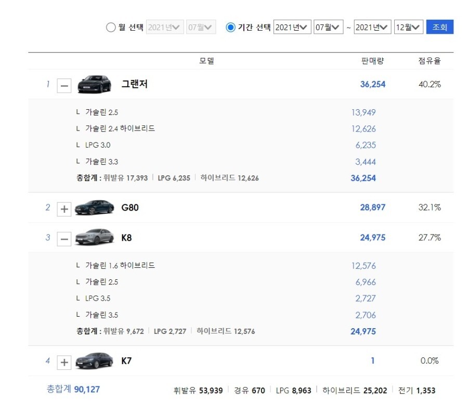Viewport: 468px width, 401px height.
Task: Collapse the K8 row with minus button
Action: coord(64,239)
